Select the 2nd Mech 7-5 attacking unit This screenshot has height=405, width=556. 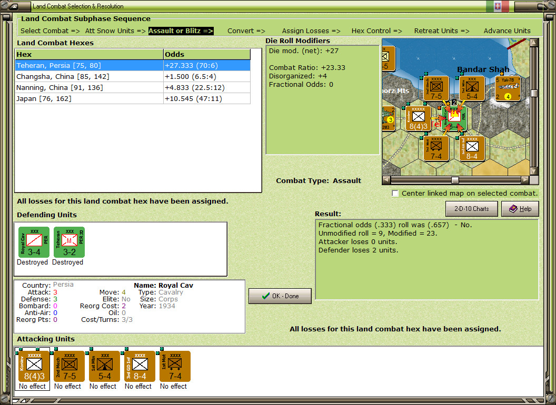click(69, 367)
